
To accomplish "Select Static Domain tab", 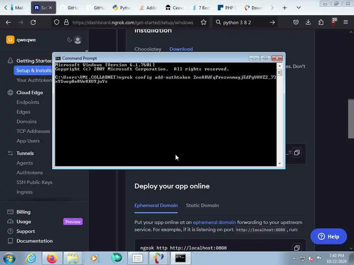I will pyautogui.click(x=202, y=206).
